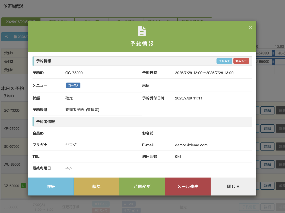Image resolution: width=285 pixels, height=213 pixels.
Task: Send mail via メール連絡 button
Action: click(x=188, y=187)
